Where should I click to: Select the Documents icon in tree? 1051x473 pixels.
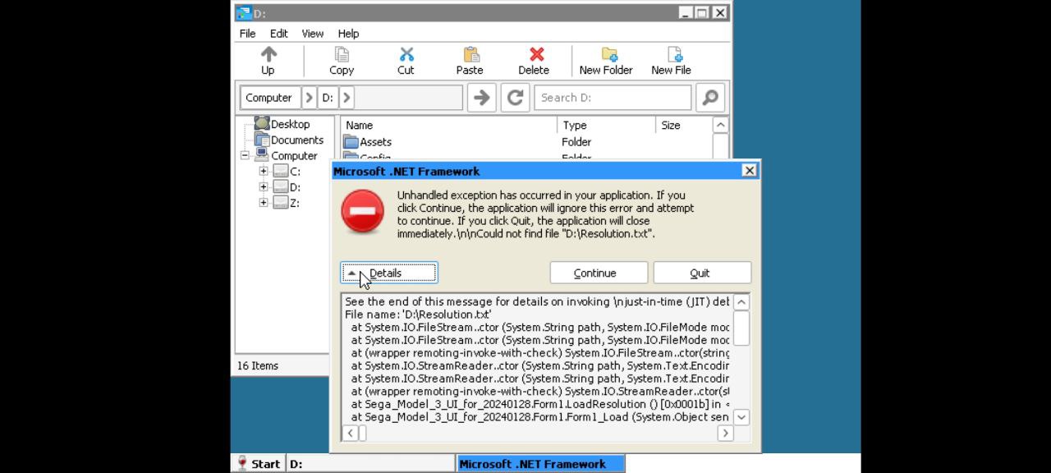(261, 139)
